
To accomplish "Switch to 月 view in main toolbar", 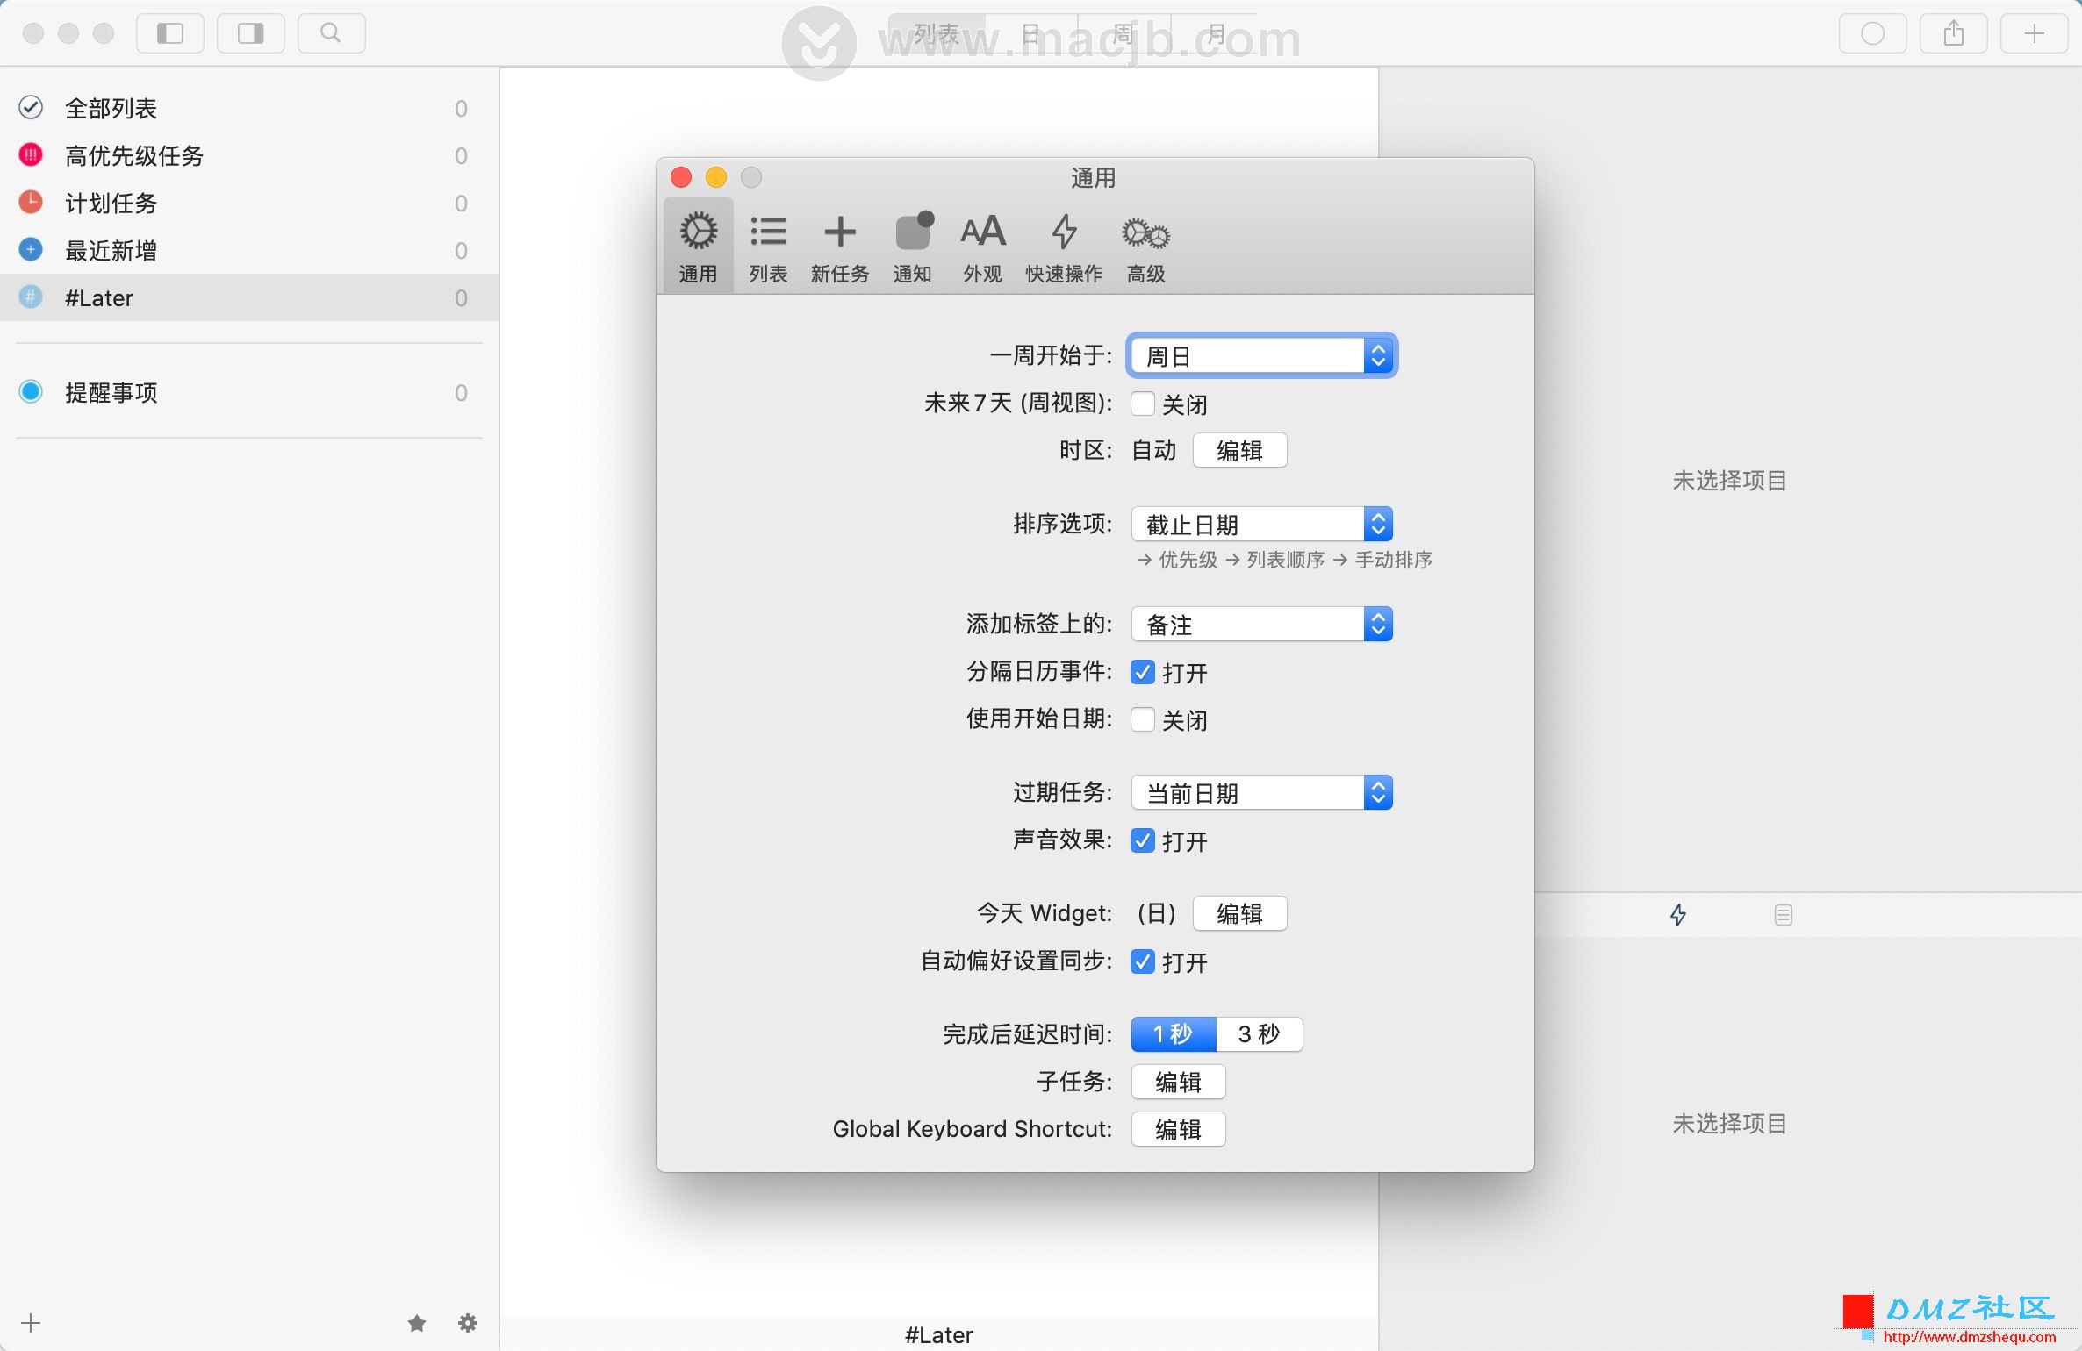I will (1216, 33).
